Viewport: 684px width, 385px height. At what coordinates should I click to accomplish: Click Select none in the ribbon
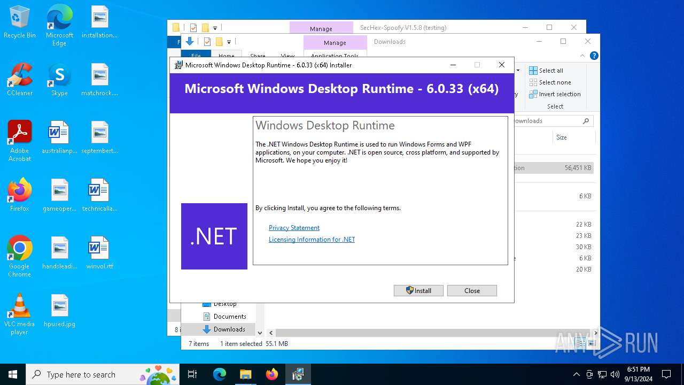pos(550,82)
